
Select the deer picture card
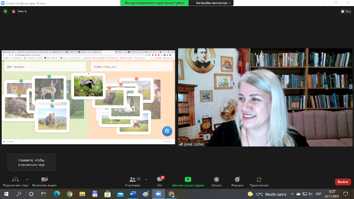point(49,88)
